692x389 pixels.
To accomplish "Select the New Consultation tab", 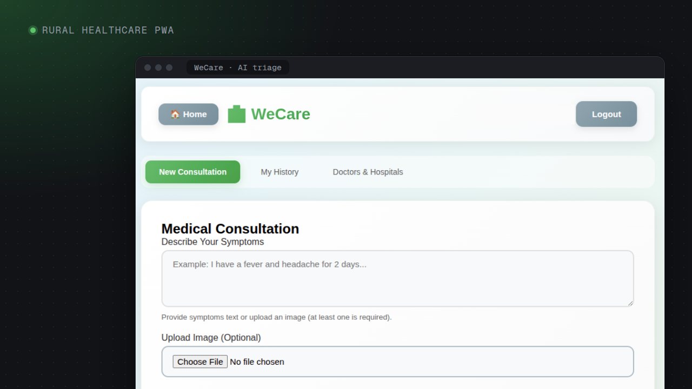I will pyautogui.click(x=192, y=172).
